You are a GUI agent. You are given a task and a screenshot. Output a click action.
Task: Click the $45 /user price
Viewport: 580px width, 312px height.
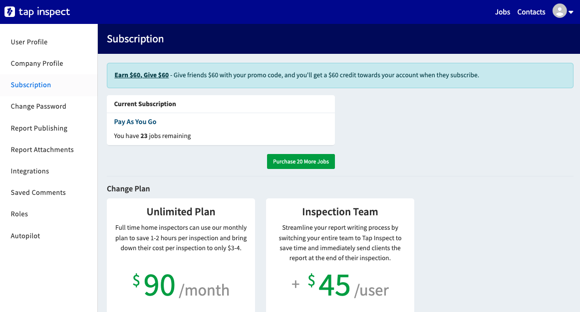tap(340, 286)
